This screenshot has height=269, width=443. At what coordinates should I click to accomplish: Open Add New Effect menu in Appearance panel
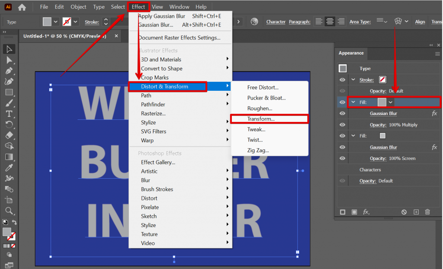[x=365, y=211]
